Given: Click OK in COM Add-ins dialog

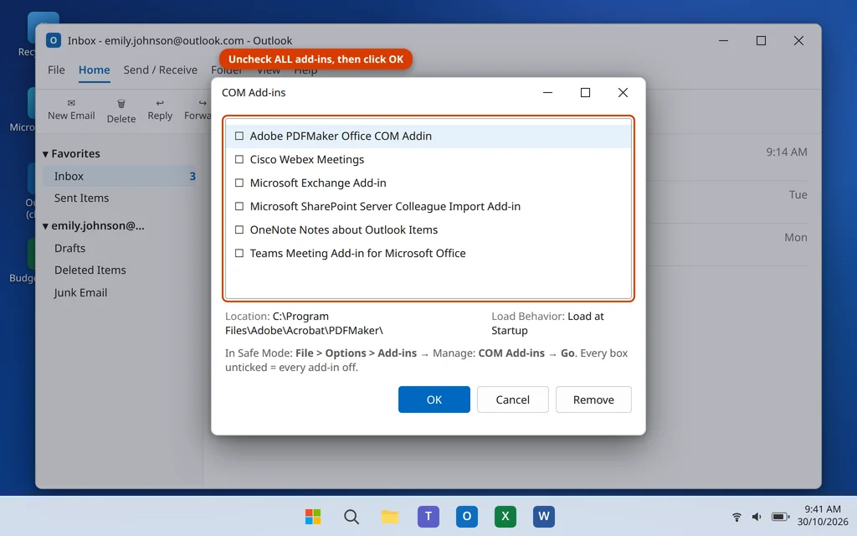Looking at the screenshot, I should point(434,399).
